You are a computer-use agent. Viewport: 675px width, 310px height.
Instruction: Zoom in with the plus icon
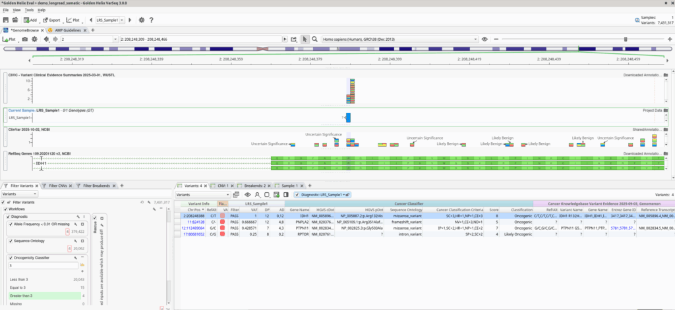click(x=670, y=39)
